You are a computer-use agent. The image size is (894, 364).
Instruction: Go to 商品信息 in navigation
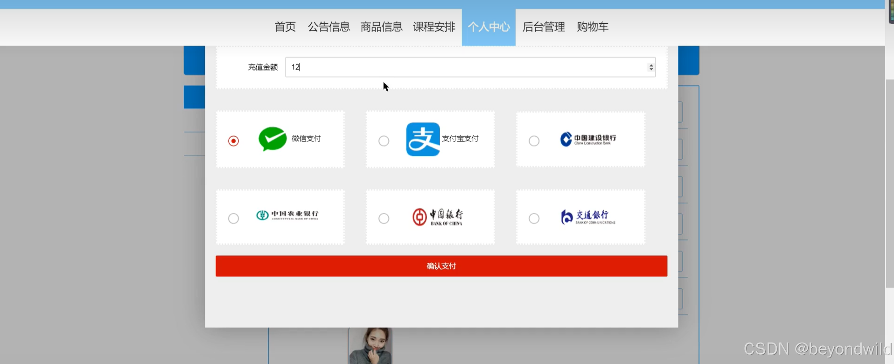(381, 27)
